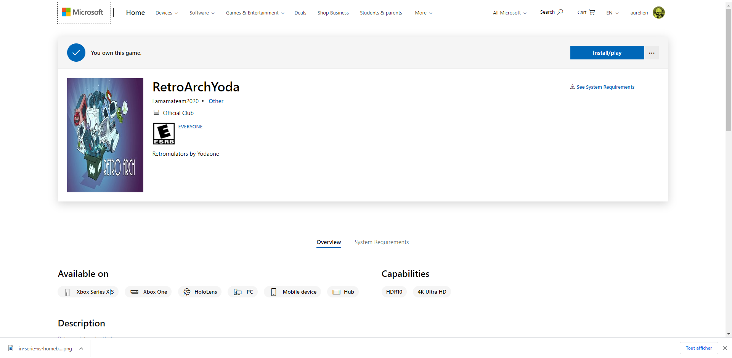The height and width of the screenshot is (358, 732).
Task: Open more options ellipsis button
Action: 652,53
